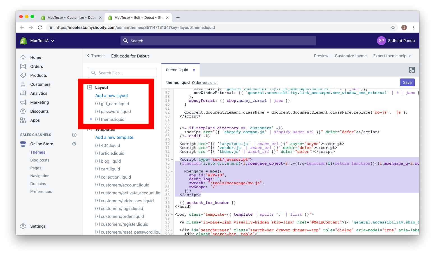The image size is (435, 256).
Task: Expand code editor to fullscreen
Action: click(412, 70)
